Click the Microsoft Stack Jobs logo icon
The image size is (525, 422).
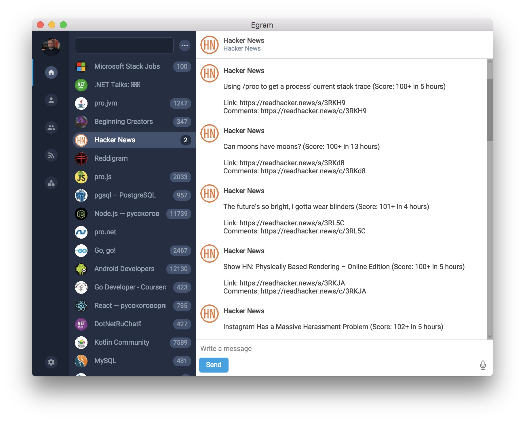coord(81,66)
